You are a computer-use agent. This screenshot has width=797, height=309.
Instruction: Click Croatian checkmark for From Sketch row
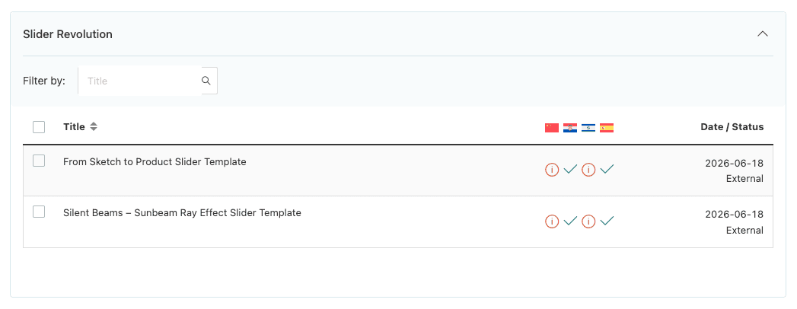point(570,169)
